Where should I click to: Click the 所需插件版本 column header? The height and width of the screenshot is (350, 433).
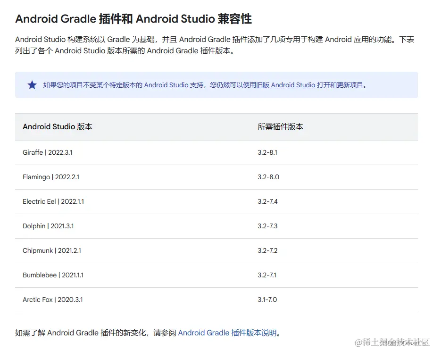coord(280,127)
